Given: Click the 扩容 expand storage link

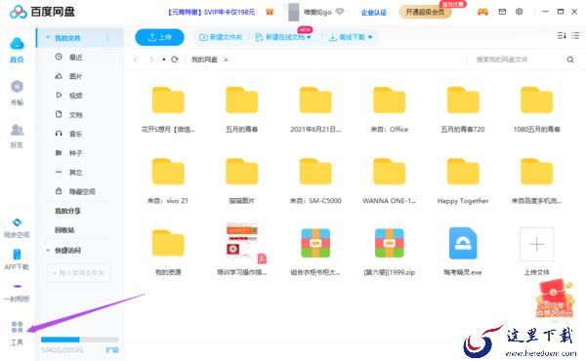Looking at the screenshot, I should pyautogui.click(x=112, y=350).
